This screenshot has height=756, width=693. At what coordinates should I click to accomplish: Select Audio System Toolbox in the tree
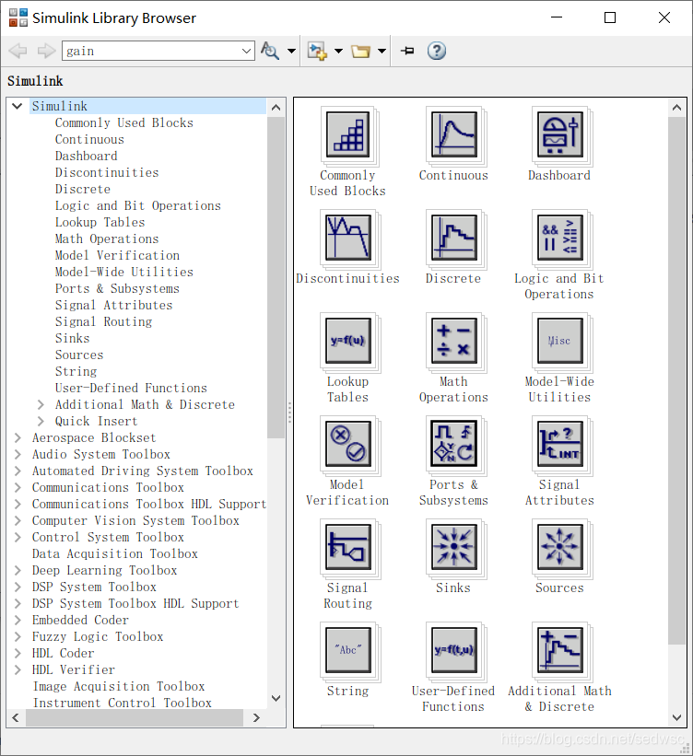click(x=100, y=454)
